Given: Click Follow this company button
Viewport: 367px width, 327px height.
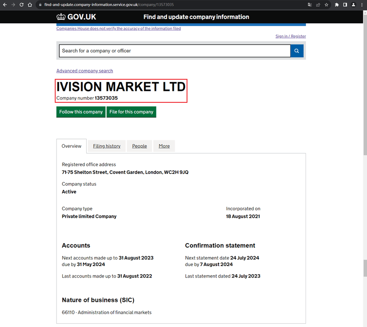Looking at the screenshot, I should (x=81, y=112).
